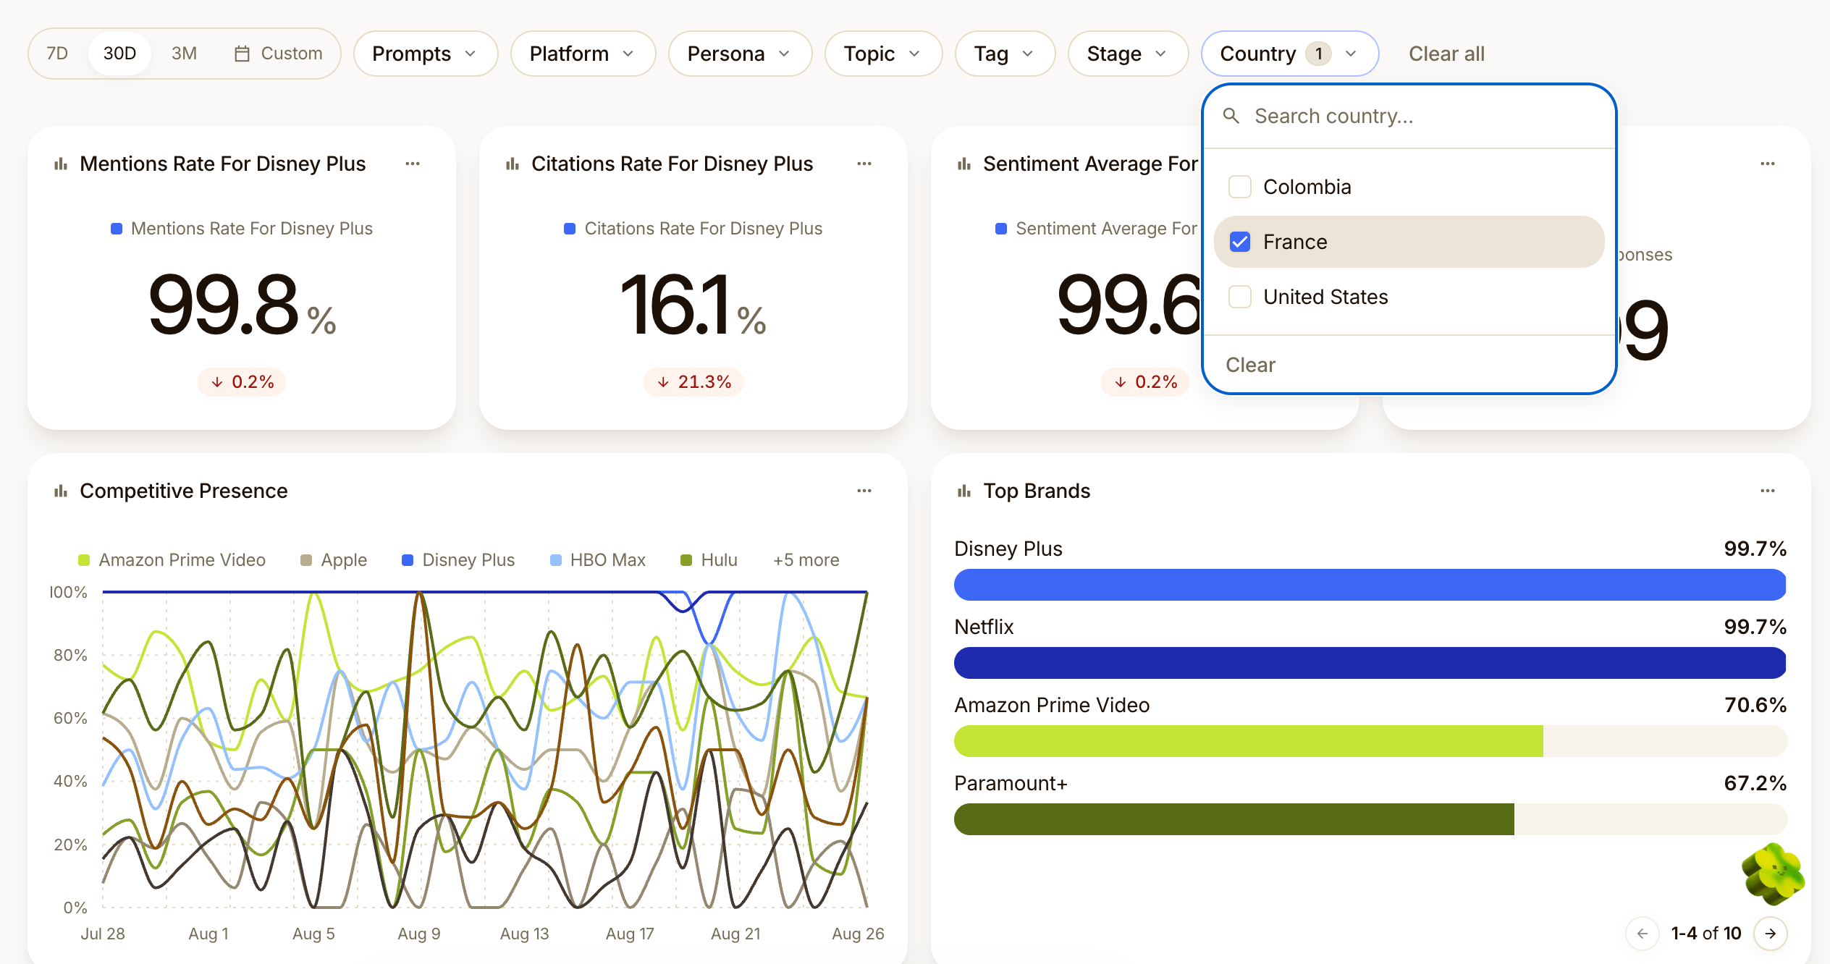Click the Disney Plus 99.7% value
Viewport: 1830px width, 964px height.
pos(1755,549)
